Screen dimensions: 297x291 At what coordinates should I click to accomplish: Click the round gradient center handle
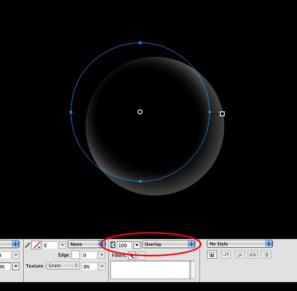(140, 112)
